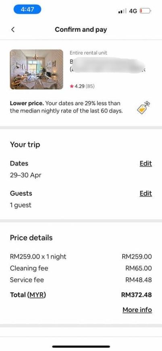Viewport: 162px width, 351px height.
Task: Open the rental unit photo thumbnail
Action: (x=37, y=69)
